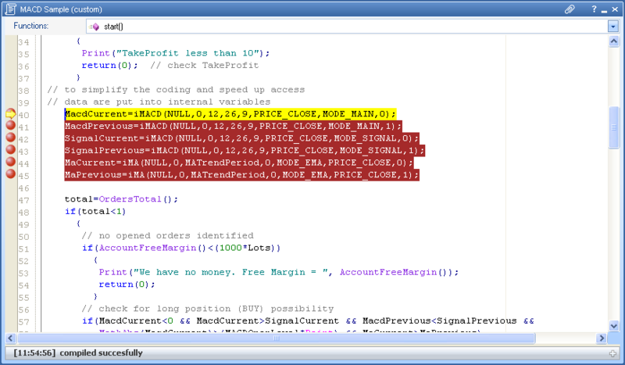Click line number 47 in the gutter
The width and height of the screenshot is (625, 365).
coord(23,200)
